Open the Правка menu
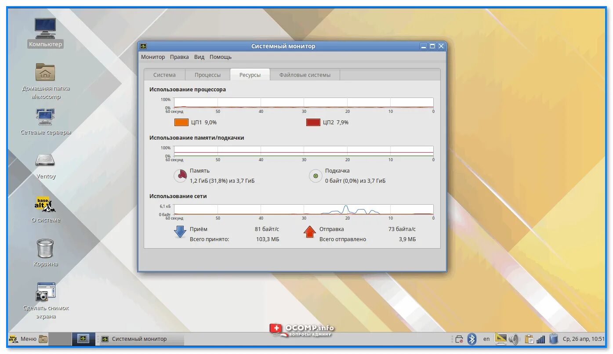This screenshot has height=354, width=613. tap(179, 57)
